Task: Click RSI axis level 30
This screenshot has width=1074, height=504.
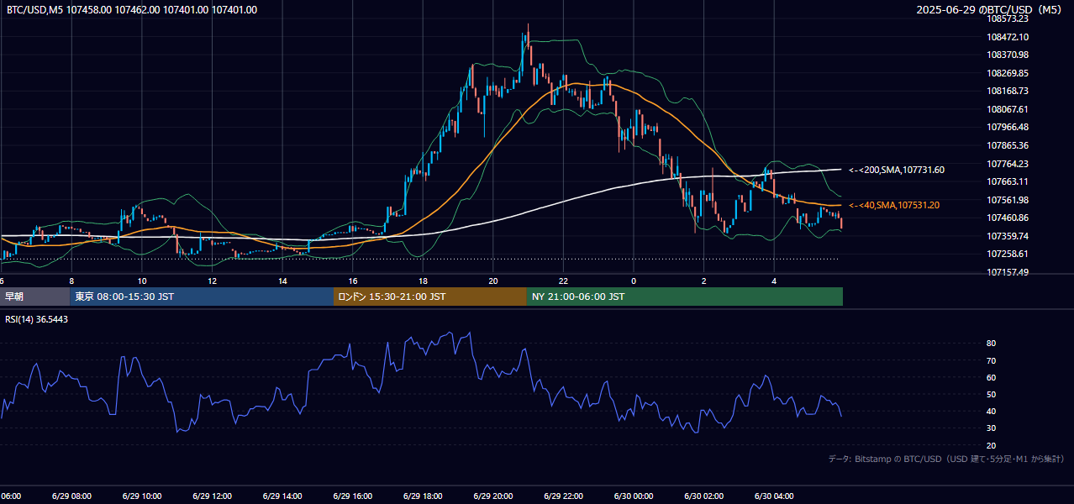Action: 992,428
